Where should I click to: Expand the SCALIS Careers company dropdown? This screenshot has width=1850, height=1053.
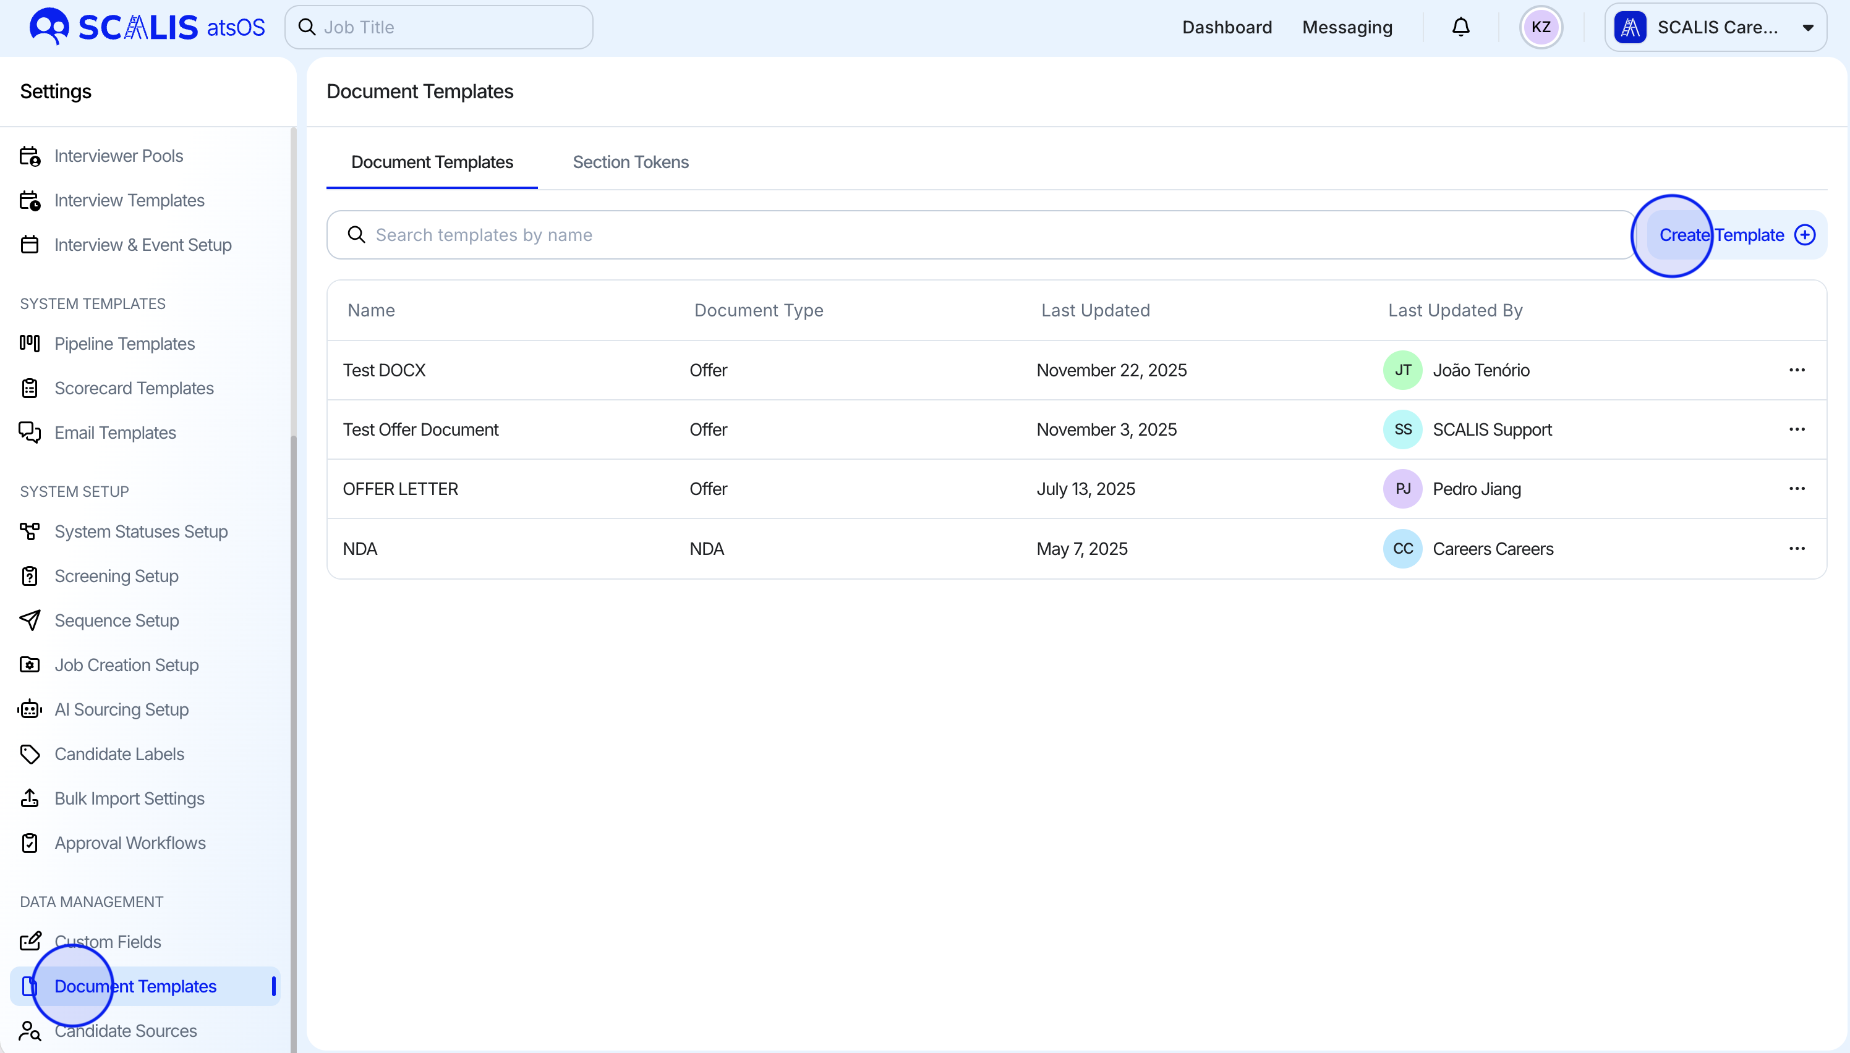[1715, 27]
